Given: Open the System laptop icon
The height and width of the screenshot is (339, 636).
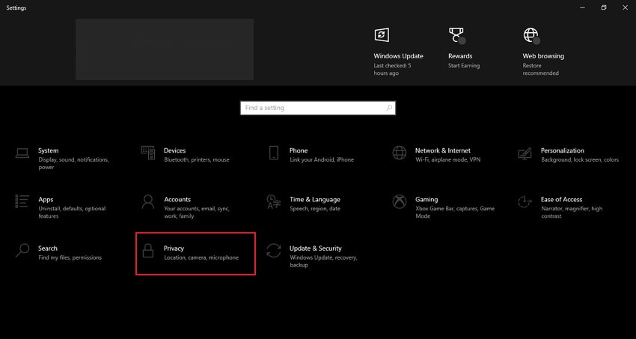Looking at the screenshot, I should point(22,153).
